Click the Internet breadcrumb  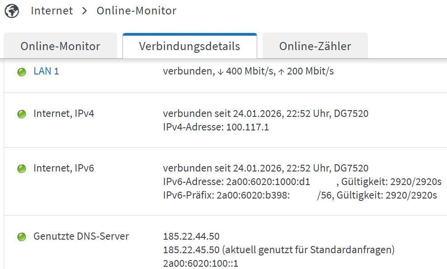52,11
